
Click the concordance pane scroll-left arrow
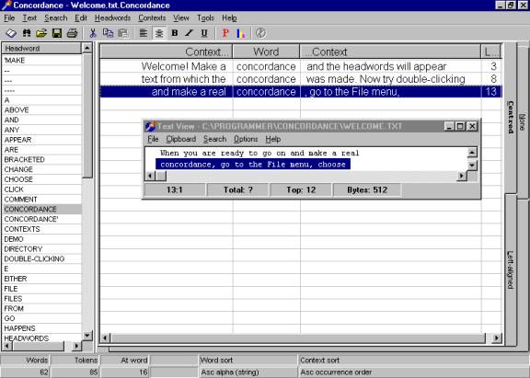(x=105, y=338)
